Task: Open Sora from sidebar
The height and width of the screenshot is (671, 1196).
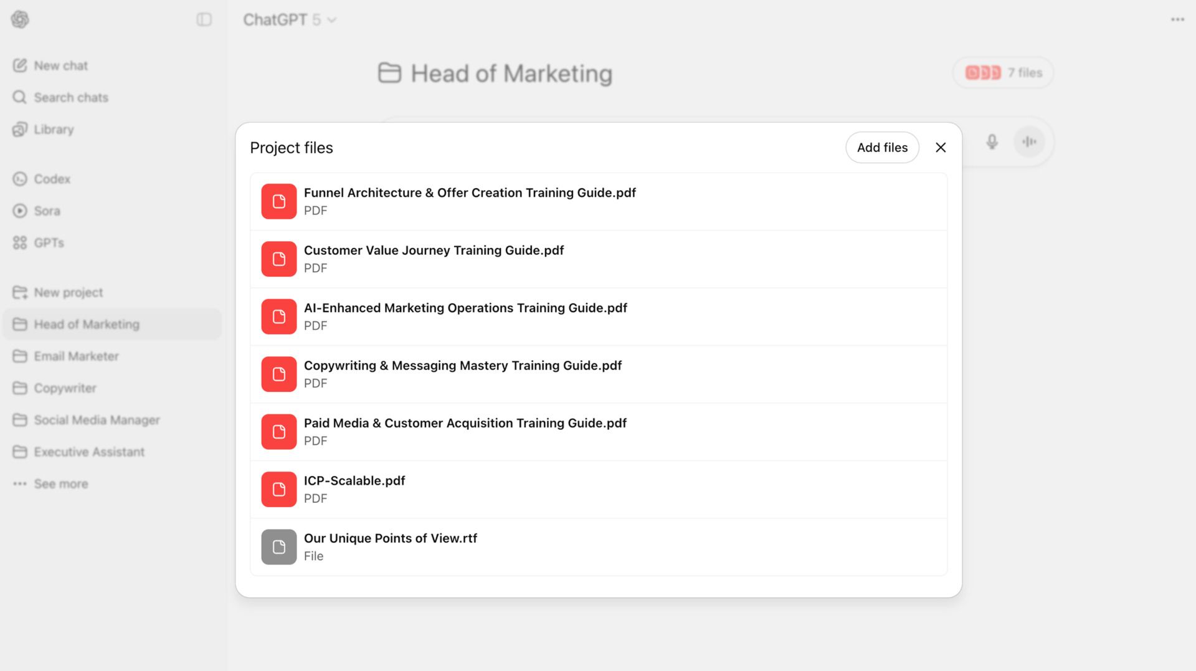Action: point(37,211)
